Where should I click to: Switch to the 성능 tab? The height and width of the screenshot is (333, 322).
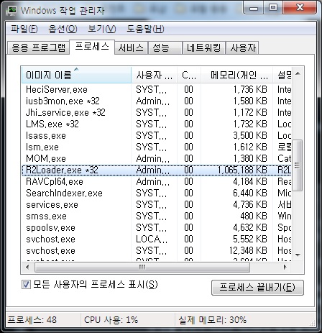[x=165, y=47]
